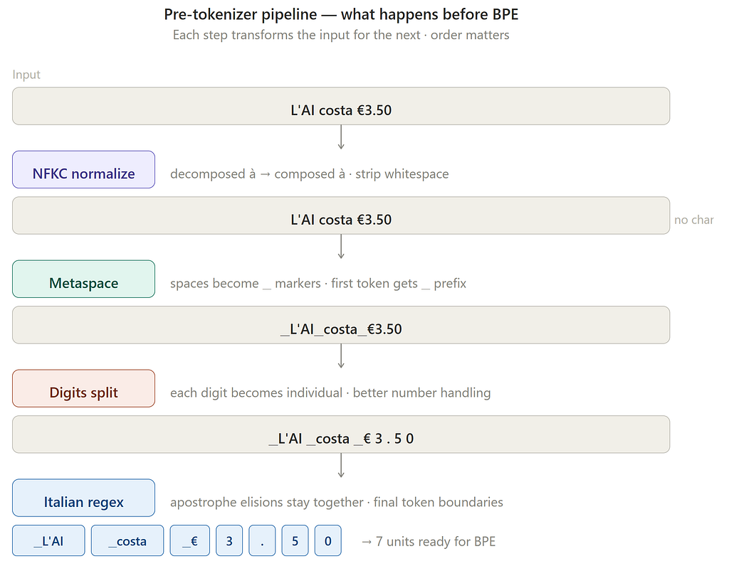Click the '7 units ready for BPE' text
This screenshot has height=571, width=729.
[x=436, y=541]
